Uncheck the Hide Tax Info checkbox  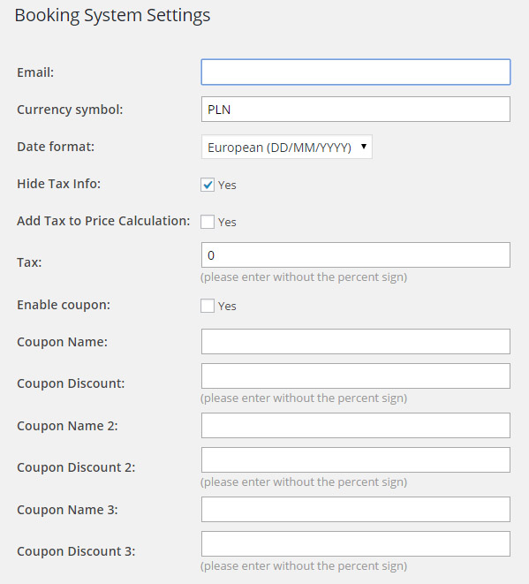click(208, 185)
